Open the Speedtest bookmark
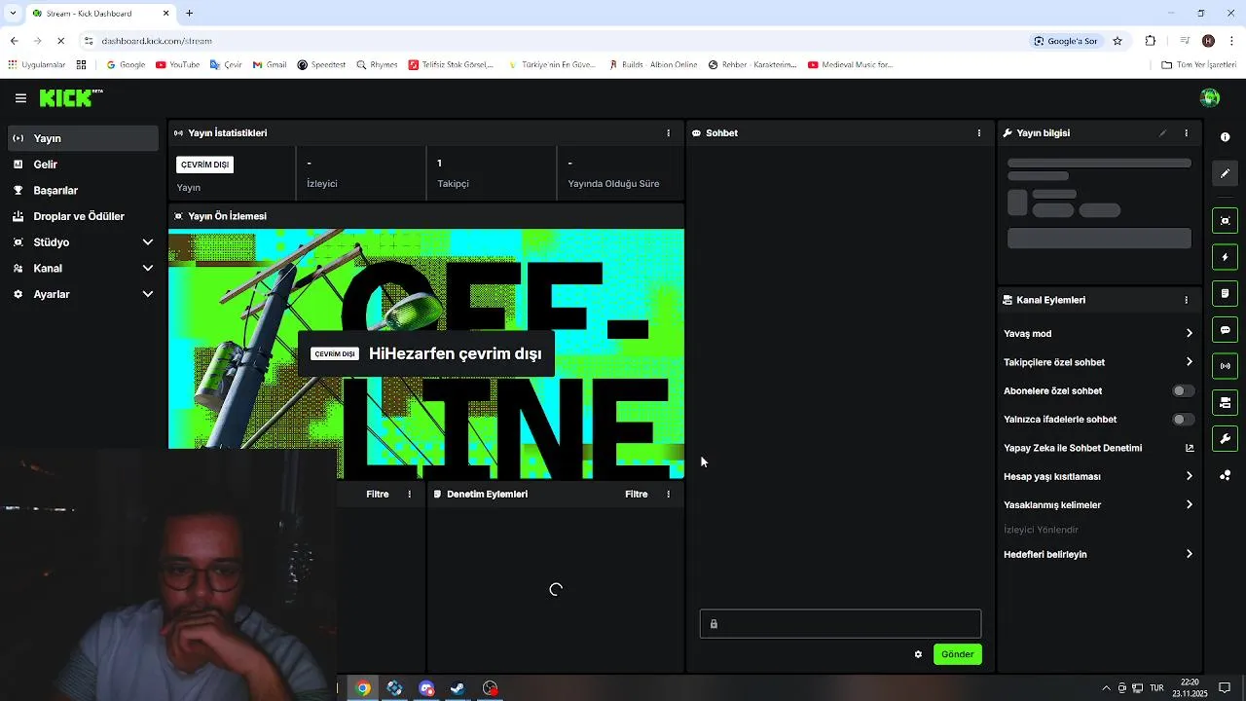 point(321,65)
